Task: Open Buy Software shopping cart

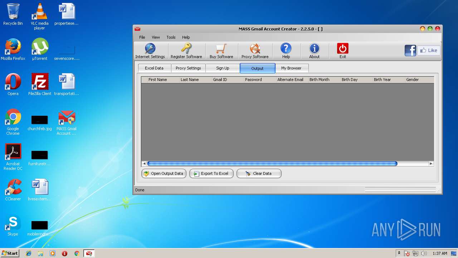Action: point(221,51)
